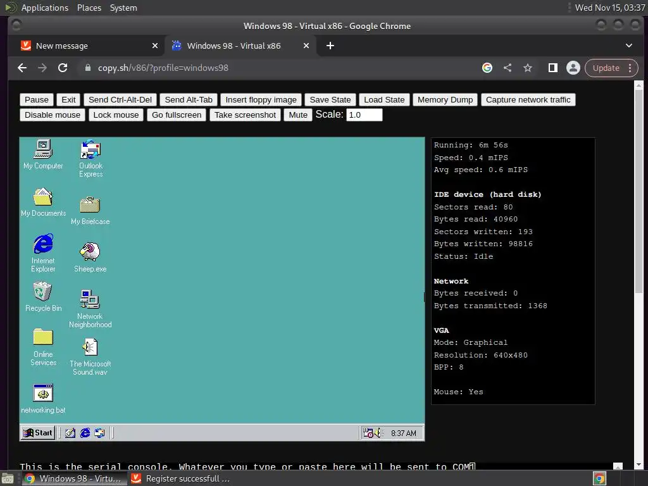
Task: Click the Chrome icon in bottom panel tray
Action: (599, 478)
